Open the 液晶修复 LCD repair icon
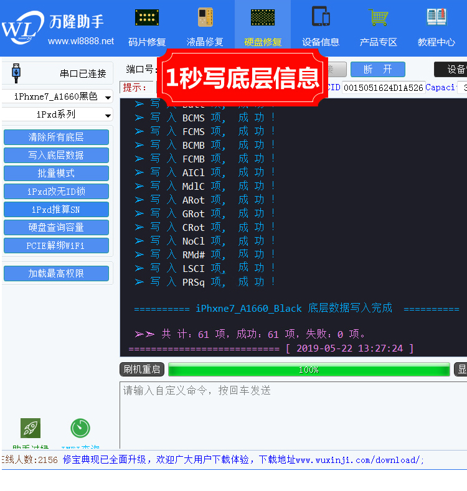Viewport: 467px width, 491px height. pyautogui.click(x=205, y=17)
